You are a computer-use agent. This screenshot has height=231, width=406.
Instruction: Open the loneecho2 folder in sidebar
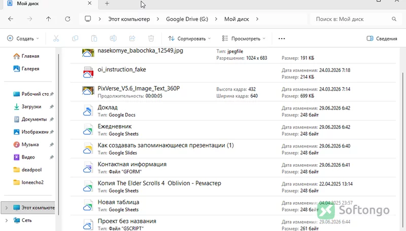pos(28,182)
